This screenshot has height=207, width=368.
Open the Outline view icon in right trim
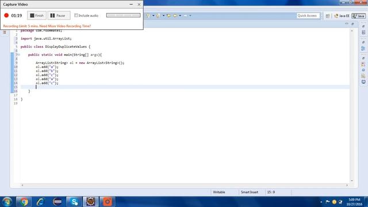point(363,48)
